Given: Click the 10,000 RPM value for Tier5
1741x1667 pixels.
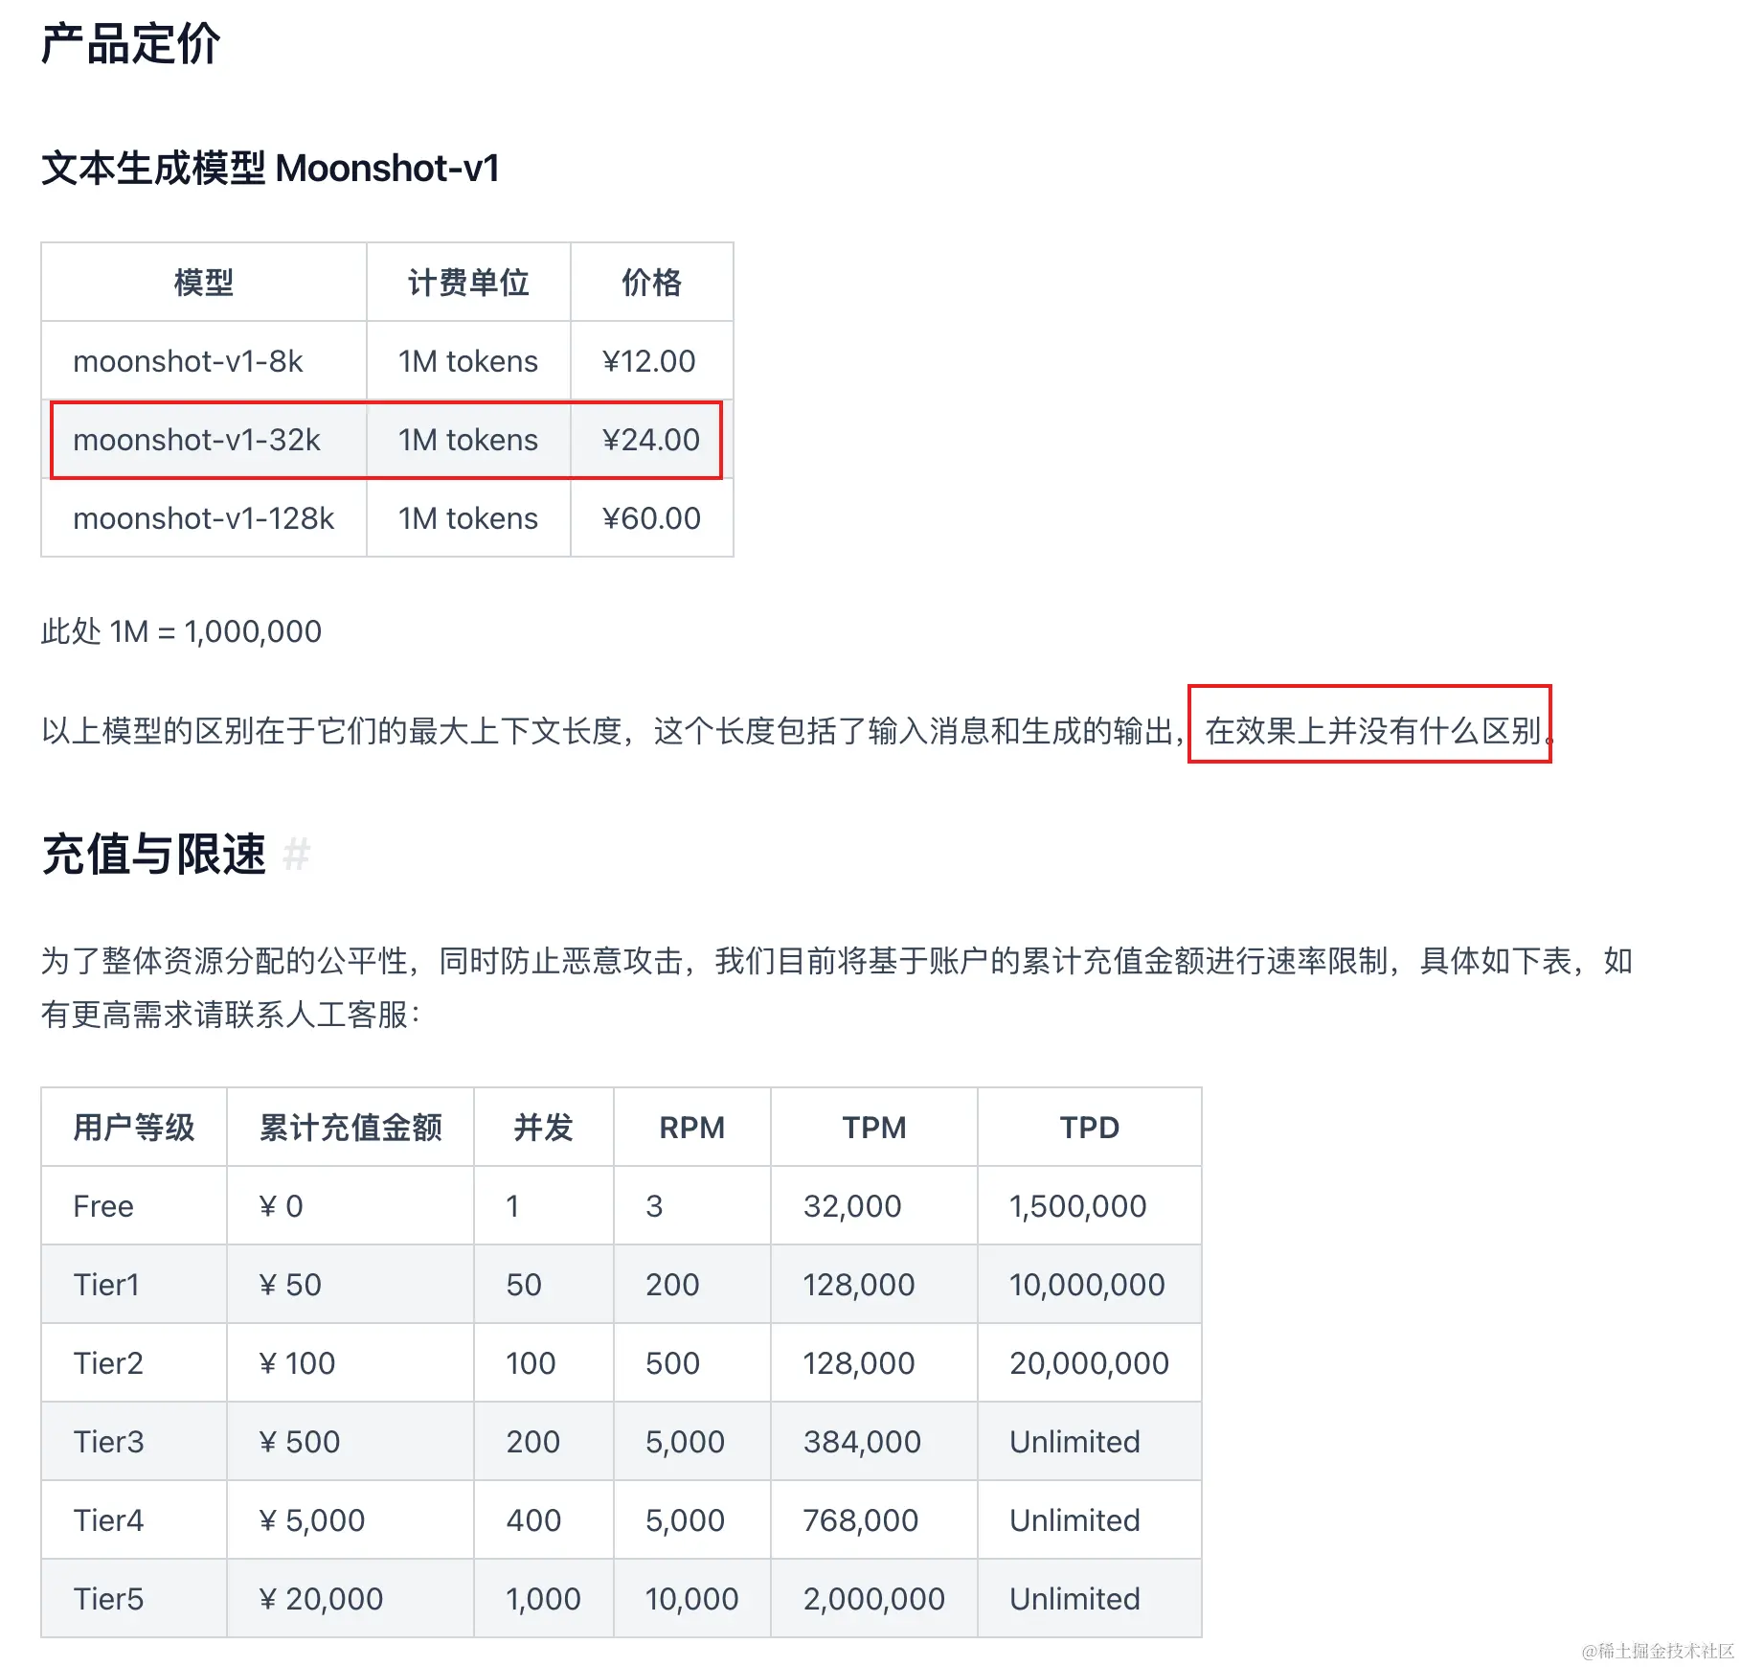Looking at the screenshot, I should 691,1599.
